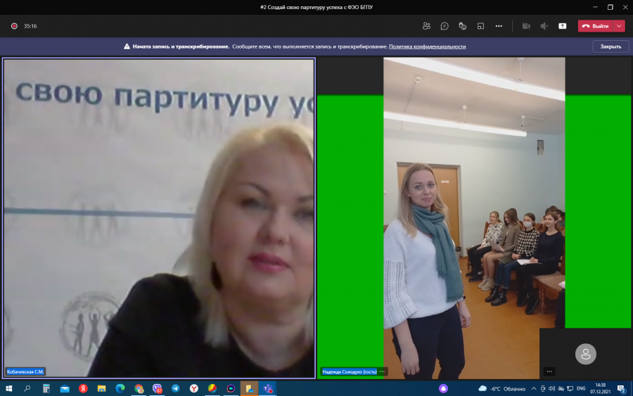This screenshot has width=633, height=396.
Task: Expand the leave options arrow next to Выйти
Action: (619, 26)
